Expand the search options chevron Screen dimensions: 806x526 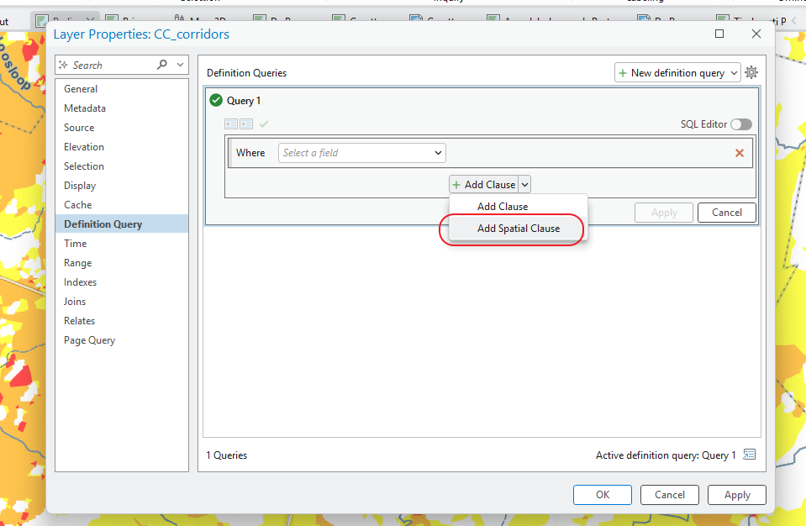[180, 65]
